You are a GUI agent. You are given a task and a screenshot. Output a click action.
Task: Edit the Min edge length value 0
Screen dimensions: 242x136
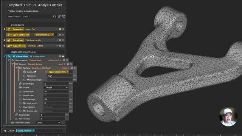[x=56, y=103]
